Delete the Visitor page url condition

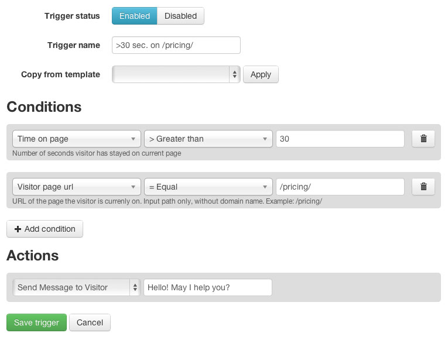(423, 187)
